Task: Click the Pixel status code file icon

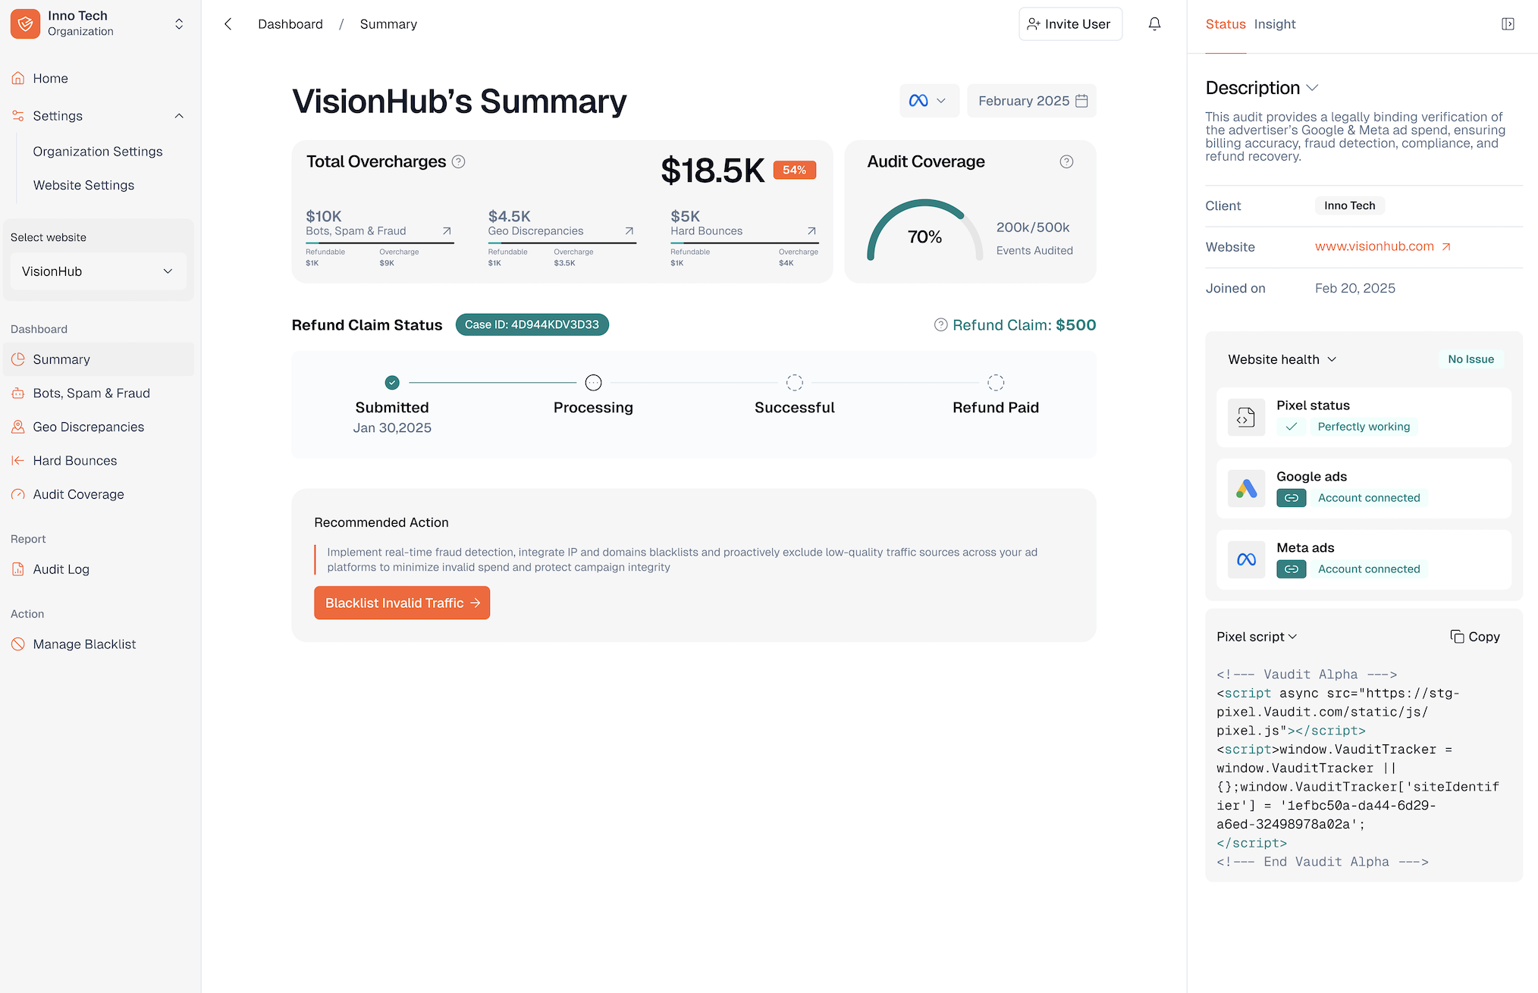Action: point(1246,417)
